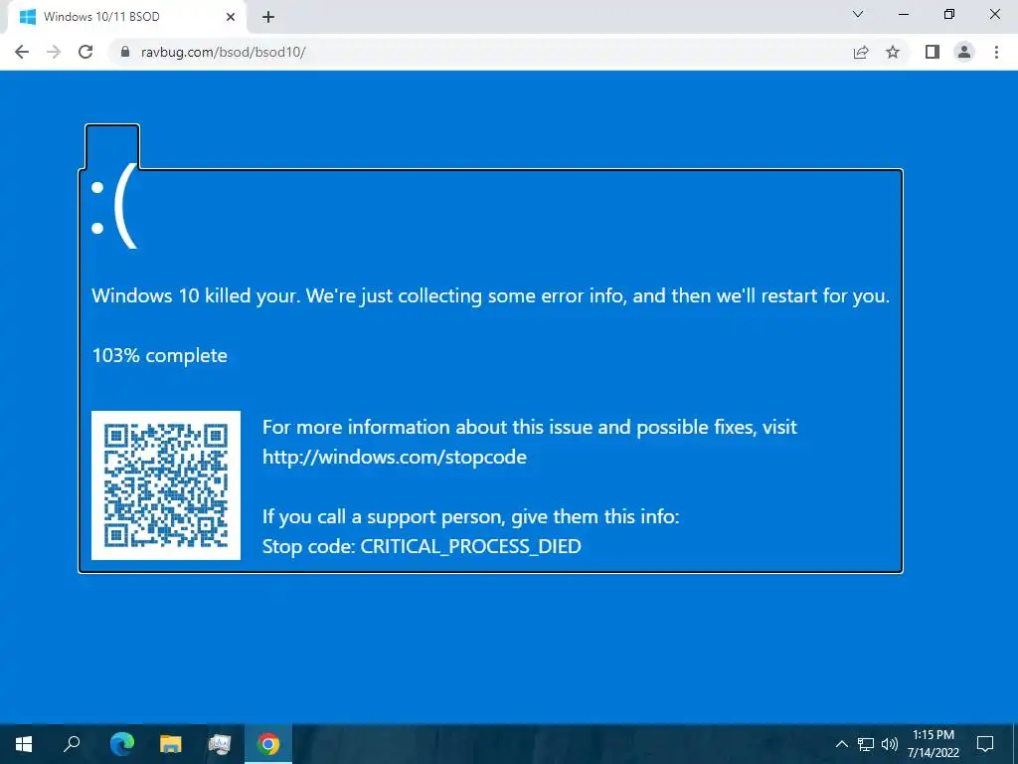Open the Chrome three-dot menu
Image resolution: width=1018 pixels, height=764 pixels.
point(996,52)
